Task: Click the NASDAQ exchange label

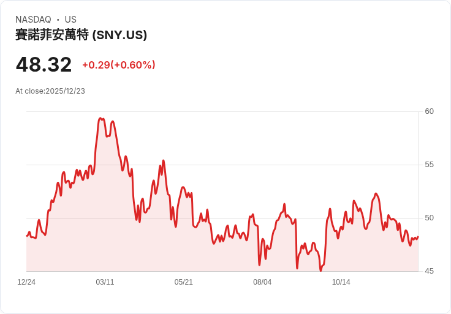Action: tap(33, 20)
